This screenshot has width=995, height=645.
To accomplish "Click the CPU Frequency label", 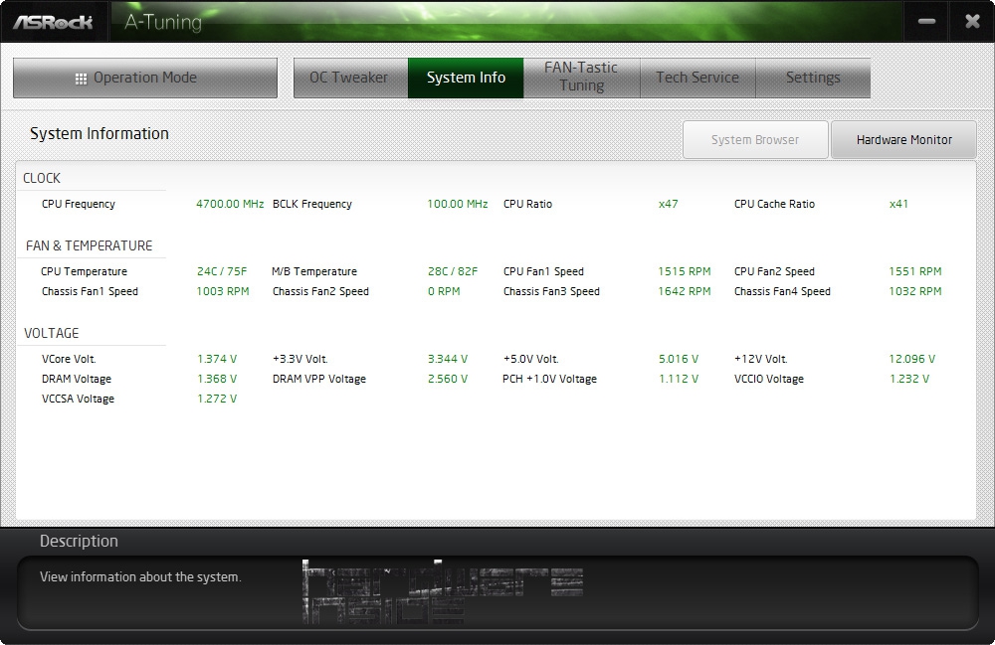I will pos(78,204).
